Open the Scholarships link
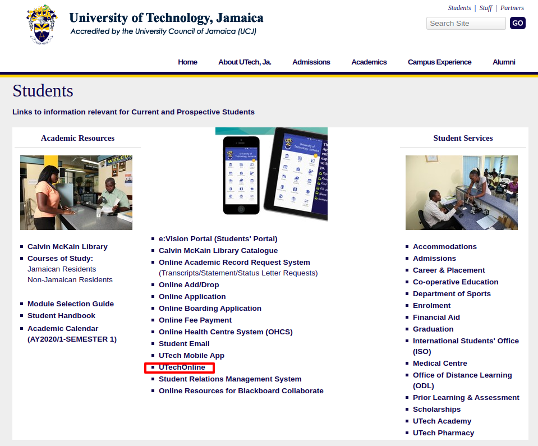 (x=436, y=410)
